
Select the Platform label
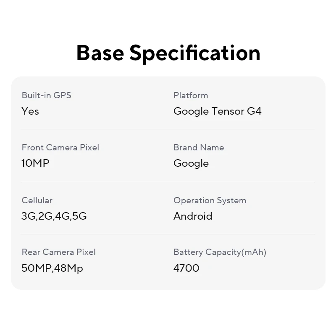point(191,95)
